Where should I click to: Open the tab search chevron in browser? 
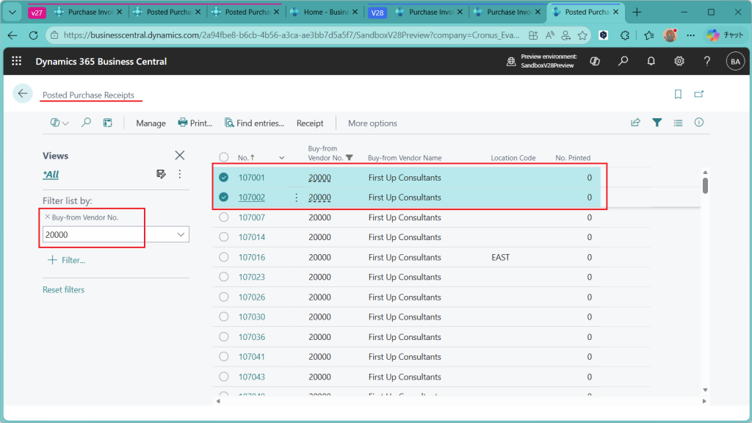click(11, 12)
